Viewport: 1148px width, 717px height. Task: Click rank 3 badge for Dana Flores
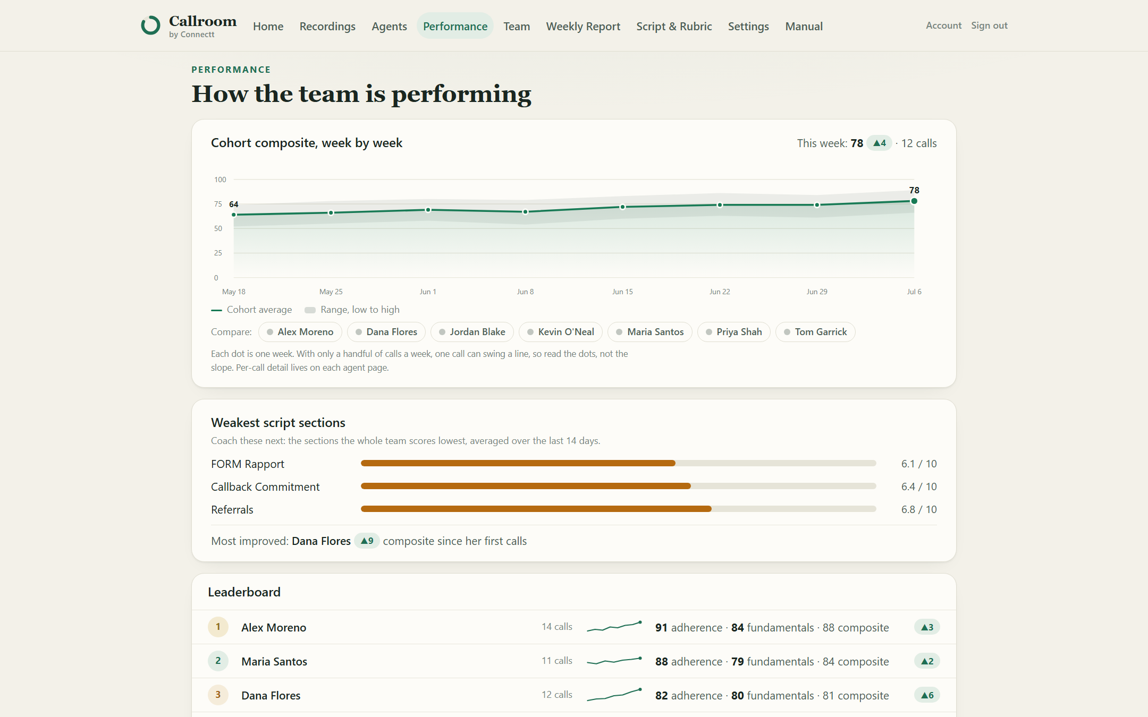click(x=218, y=695)
